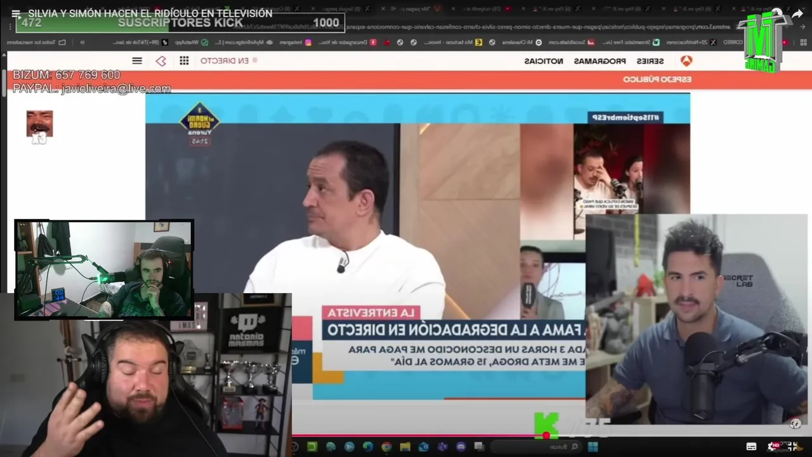Viewport: 812px width, 457px height.
Task: Click the EN DIRECTO live link
Action: pos(228,60)
